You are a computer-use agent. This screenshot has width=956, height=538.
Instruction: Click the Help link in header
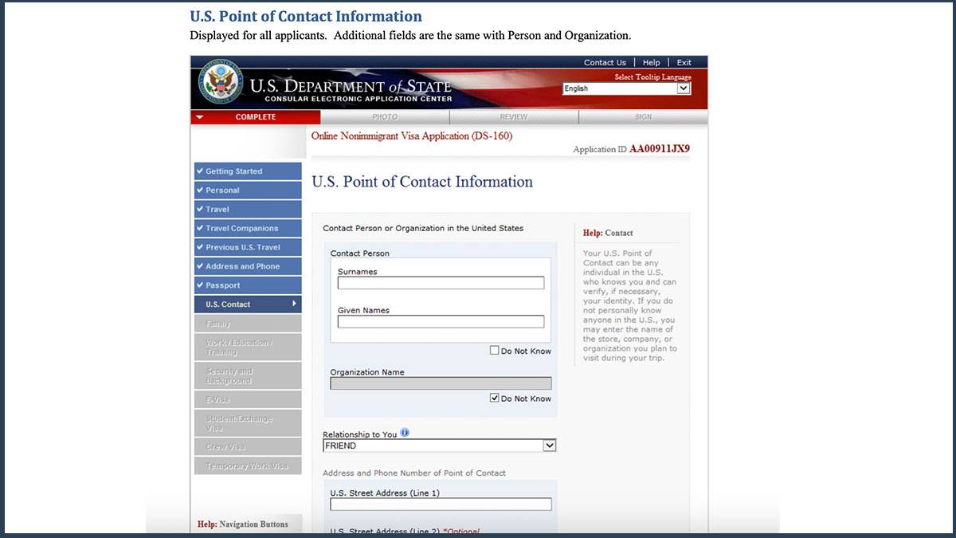tap(651, 62)
